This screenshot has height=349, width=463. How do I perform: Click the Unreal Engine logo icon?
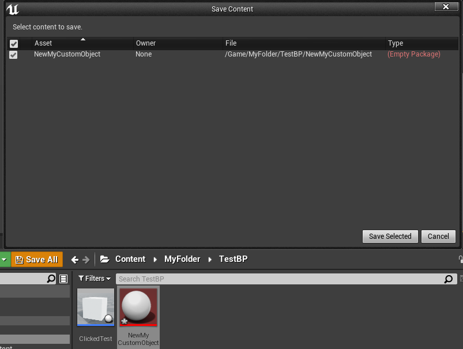(x=13, y=9)
